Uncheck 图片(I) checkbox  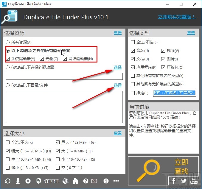click(x=163, y=59)
